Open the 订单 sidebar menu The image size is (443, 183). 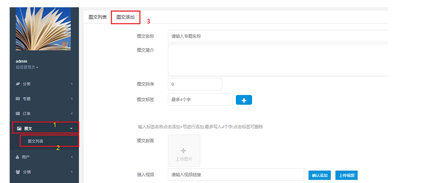click(45, 114)
